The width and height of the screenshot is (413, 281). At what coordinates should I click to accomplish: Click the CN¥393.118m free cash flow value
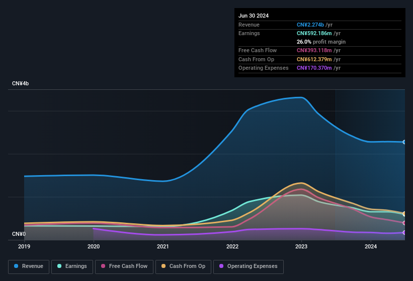tap(314, 50)
